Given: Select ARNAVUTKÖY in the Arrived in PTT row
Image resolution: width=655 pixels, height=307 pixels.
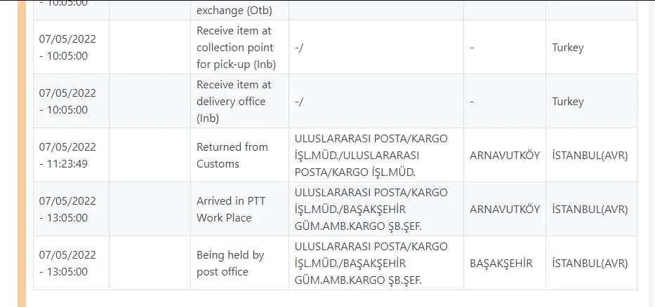Looking at the screenshot, I should [x=504, y=209].
